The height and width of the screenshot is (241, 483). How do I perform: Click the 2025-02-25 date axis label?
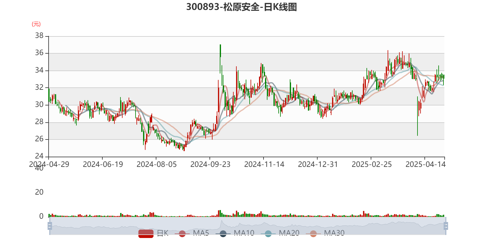tap(372, 164)
